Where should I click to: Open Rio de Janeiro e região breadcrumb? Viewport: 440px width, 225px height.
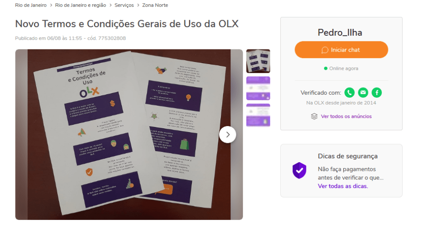(x=81, y=5)
